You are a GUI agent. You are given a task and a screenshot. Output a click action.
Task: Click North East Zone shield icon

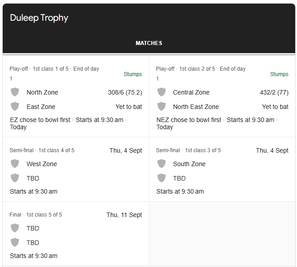pyautogui.click(x=162, y=107)
